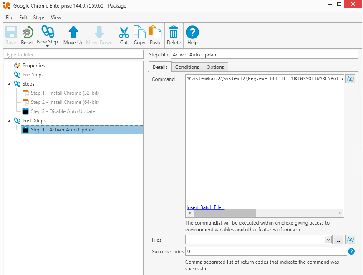Viewport: 363px width, 275px height.
Task: Collapse the Post-Steps tree node
Action: tap(9, 121)
